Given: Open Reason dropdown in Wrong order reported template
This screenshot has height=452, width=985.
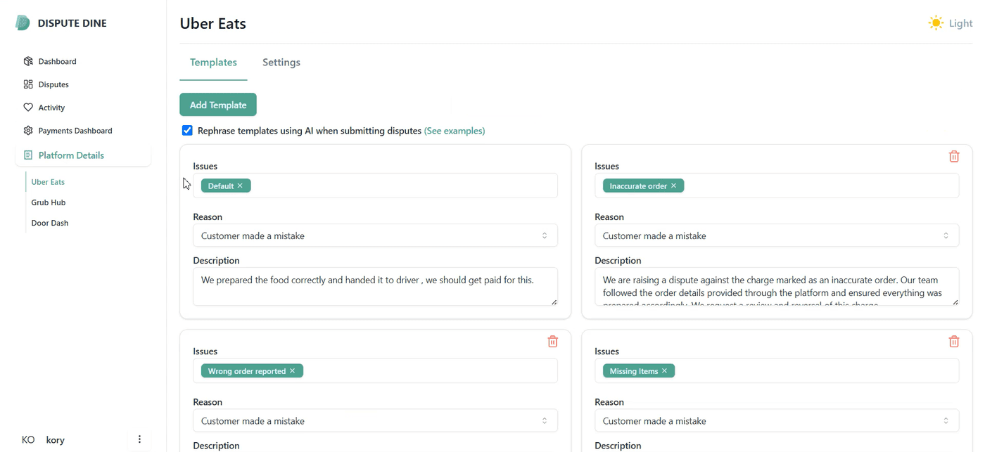Looking at the screenshot, I should tap(375, 421).
